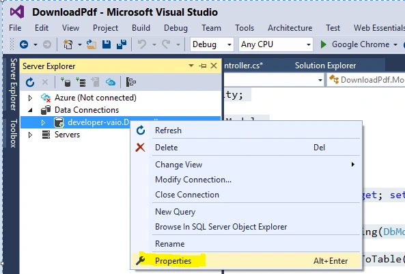Click the Azure cloud connect icon
The image size is (405, 274).
(x=111, y=82)
